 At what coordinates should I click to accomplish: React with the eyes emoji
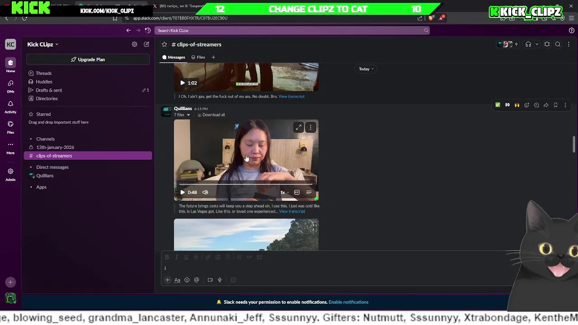click(x=507, y=105)
